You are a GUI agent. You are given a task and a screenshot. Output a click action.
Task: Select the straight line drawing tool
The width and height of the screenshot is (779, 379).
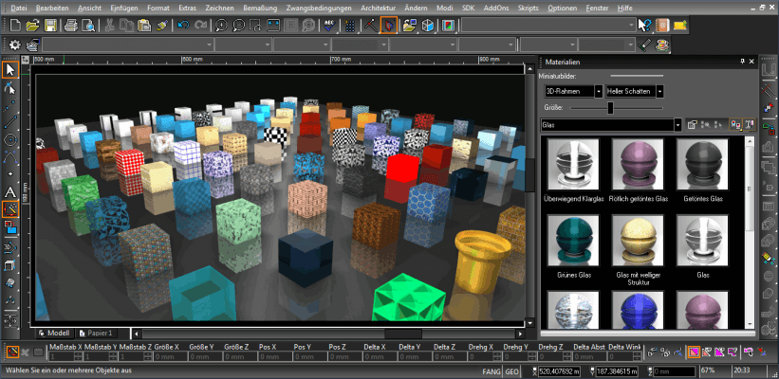[x=10, y=122]
